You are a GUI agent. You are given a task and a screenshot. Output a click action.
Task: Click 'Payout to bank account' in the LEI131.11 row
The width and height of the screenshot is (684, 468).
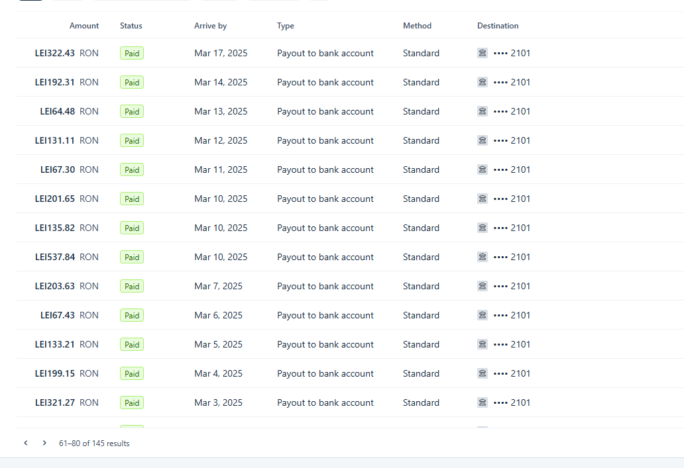click(x=325, y=141)
